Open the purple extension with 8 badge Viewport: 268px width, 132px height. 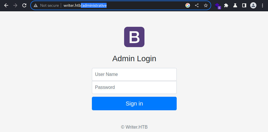[x=218, y=6]
